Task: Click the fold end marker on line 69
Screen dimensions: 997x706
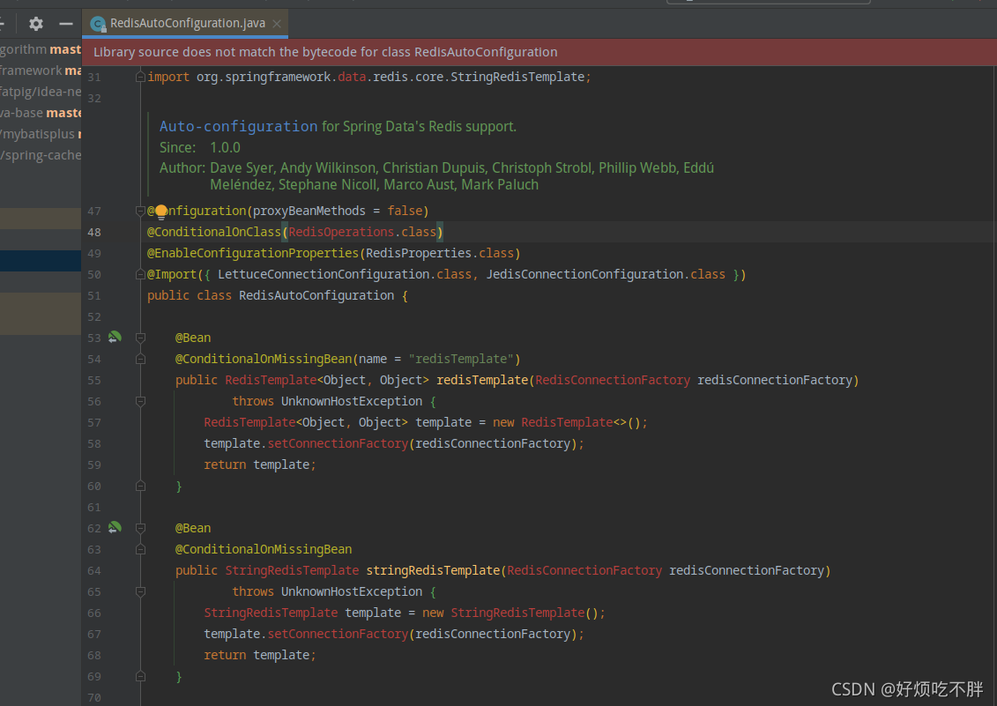Action: coord(140,676)
